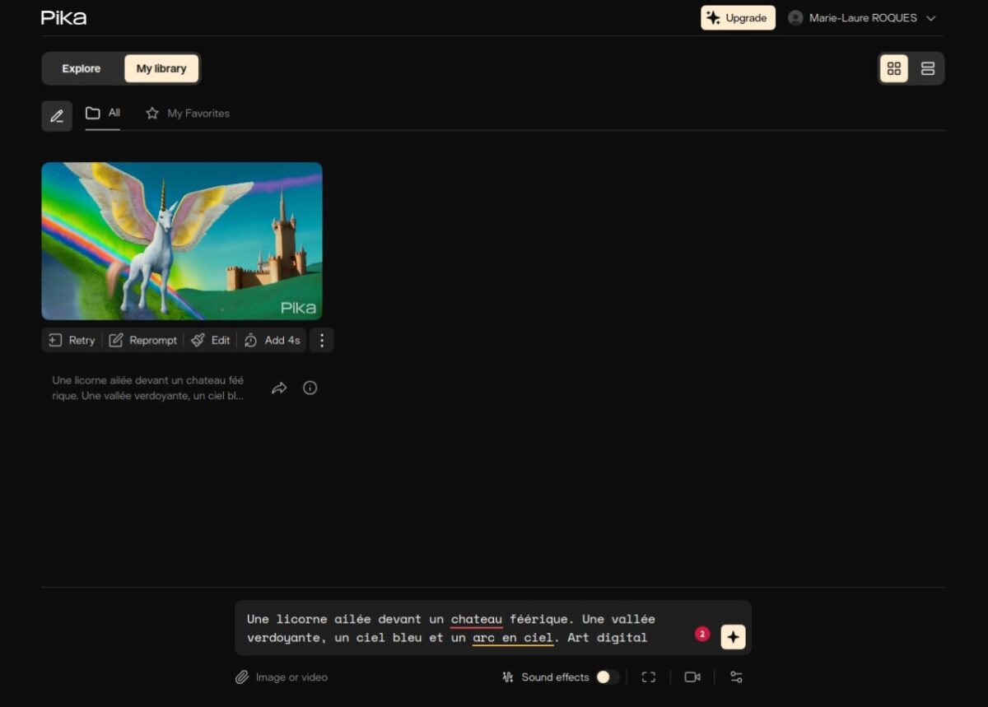Switch to the Explore tab
The height and width of the screenshot is (707, 988).
pos(82,69)
